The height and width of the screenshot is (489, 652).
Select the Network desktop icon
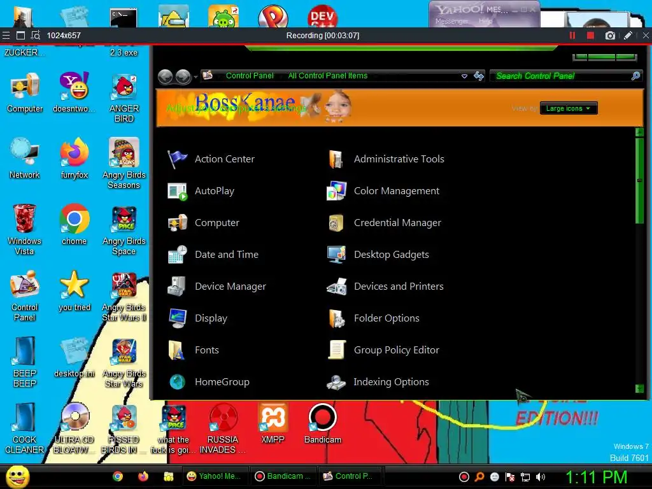25,159
